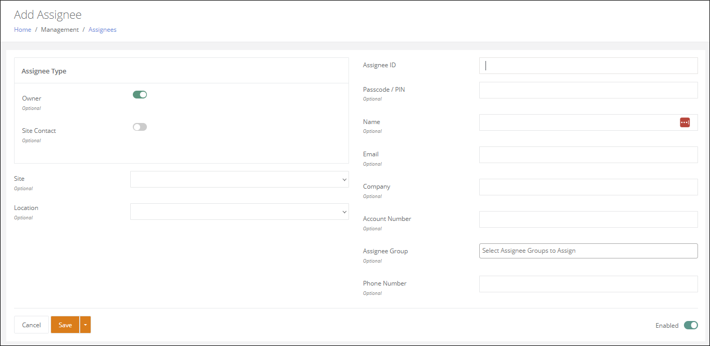Click the Management breadcrumb item
Image resolution: width=710 pixels, height=346 pixels.
(x=60, y=30)
